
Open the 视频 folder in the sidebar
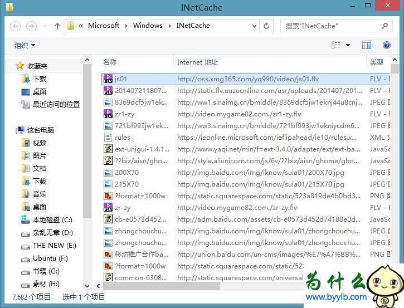coord(40,143)
